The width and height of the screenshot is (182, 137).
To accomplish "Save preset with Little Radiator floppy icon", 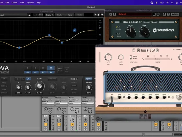I will coord(154,14).
